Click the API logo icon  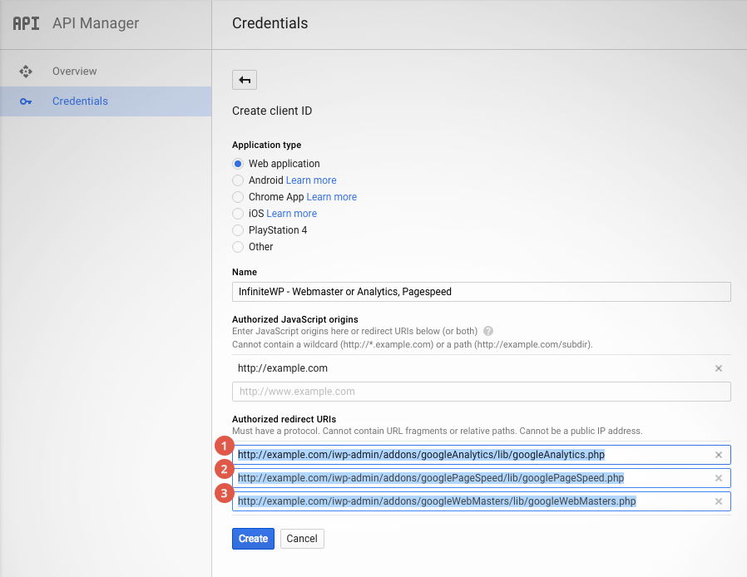coord(26,23)
